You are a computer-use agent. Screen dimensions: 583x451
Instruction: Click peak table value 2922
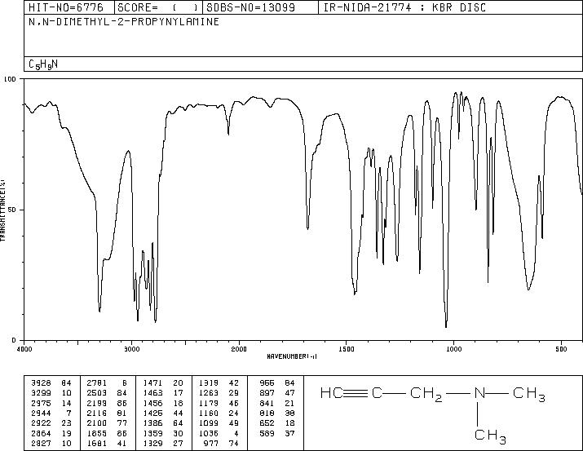41,423
